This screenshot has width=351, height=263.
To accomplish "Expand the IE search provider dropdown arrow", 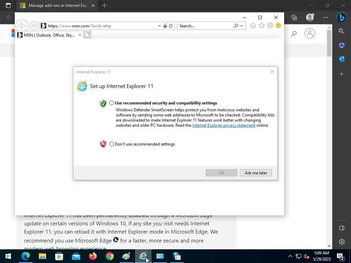I will coord(242,26).
